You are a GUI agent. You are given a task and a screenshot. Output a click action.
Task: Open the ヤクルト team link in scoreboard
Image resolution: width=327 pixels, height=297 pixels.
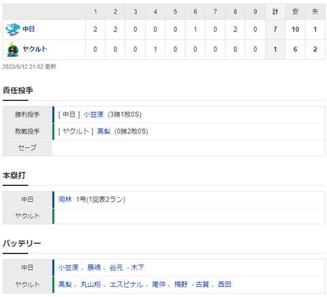(x=35, y=49)
